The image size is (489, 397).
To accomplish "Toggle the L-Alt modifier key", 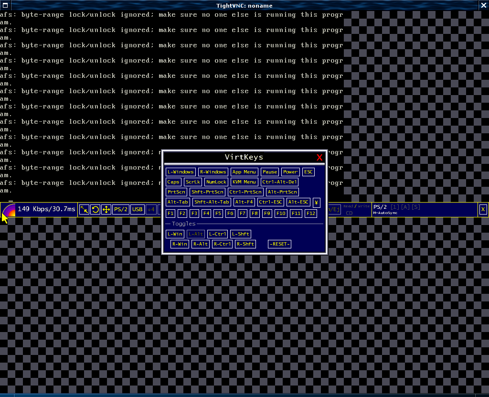I will [195, 234].
